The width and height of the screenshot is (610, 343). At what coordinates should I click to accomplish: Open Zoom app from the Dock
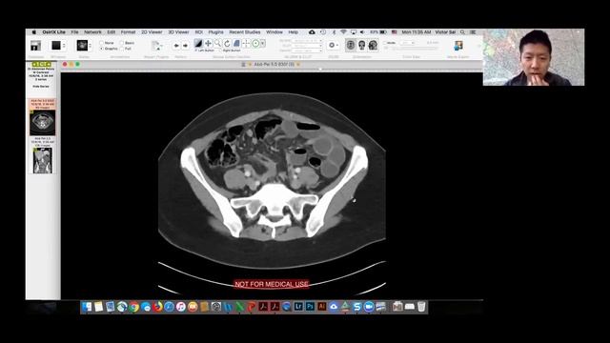369,307
